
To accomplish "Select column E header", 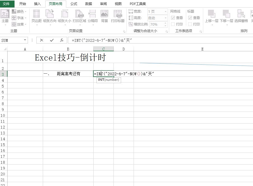I will (202, 49).
